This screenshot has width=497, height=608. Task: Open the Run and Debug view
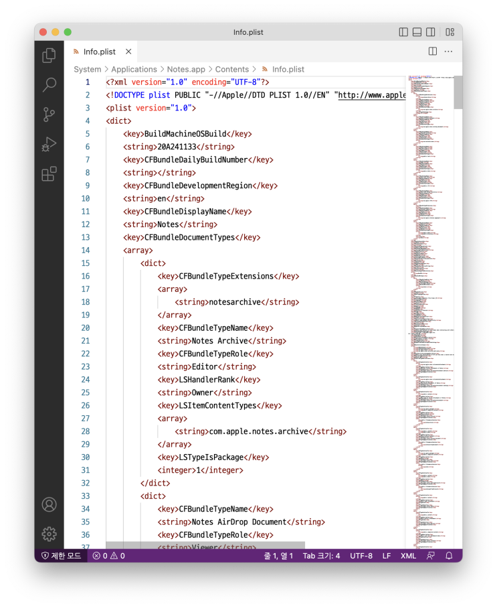(x=49, y=144)
